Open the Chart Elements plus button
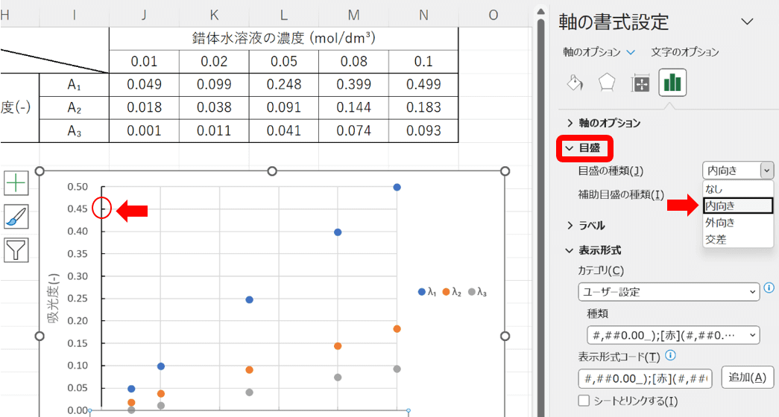The width and height of the screenshot is (779, 417). (x=16, y=183)
